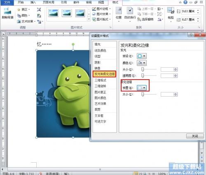Click the transparency spinner field
206x175 pixels.
click(x=169, y=76)
